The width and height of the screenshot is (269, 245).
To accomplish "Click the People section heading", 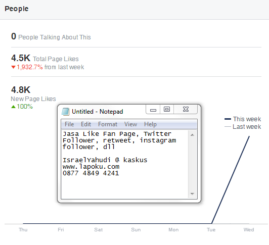I will point(17,9).
